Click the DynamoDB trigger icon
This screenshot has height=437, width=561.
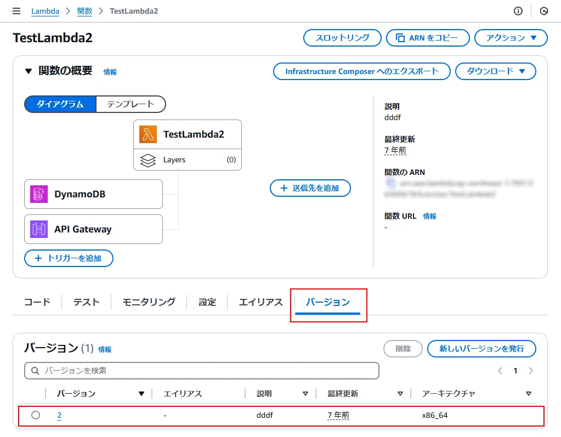point(39,194)
